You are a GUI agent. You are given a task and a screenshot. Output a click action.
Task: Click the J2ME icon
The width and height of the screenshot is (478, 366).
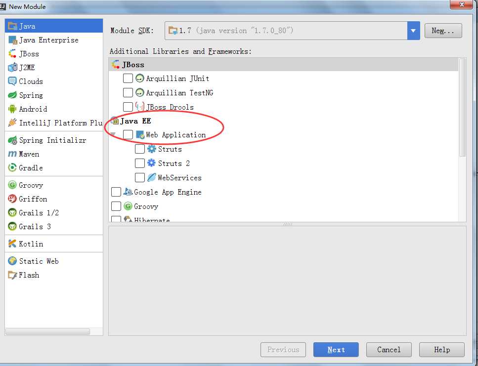pyautogui.click(x=12, y=67)
